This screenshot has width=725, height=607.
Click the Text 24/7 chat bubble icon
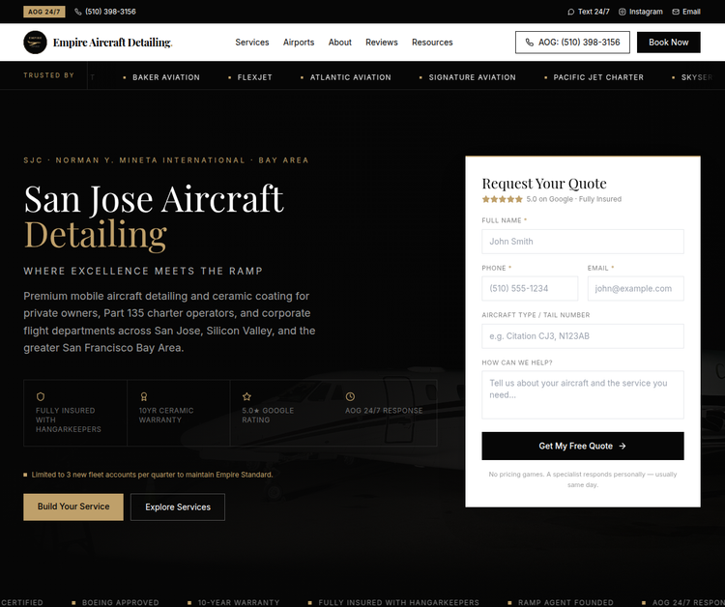coord(570,12)
